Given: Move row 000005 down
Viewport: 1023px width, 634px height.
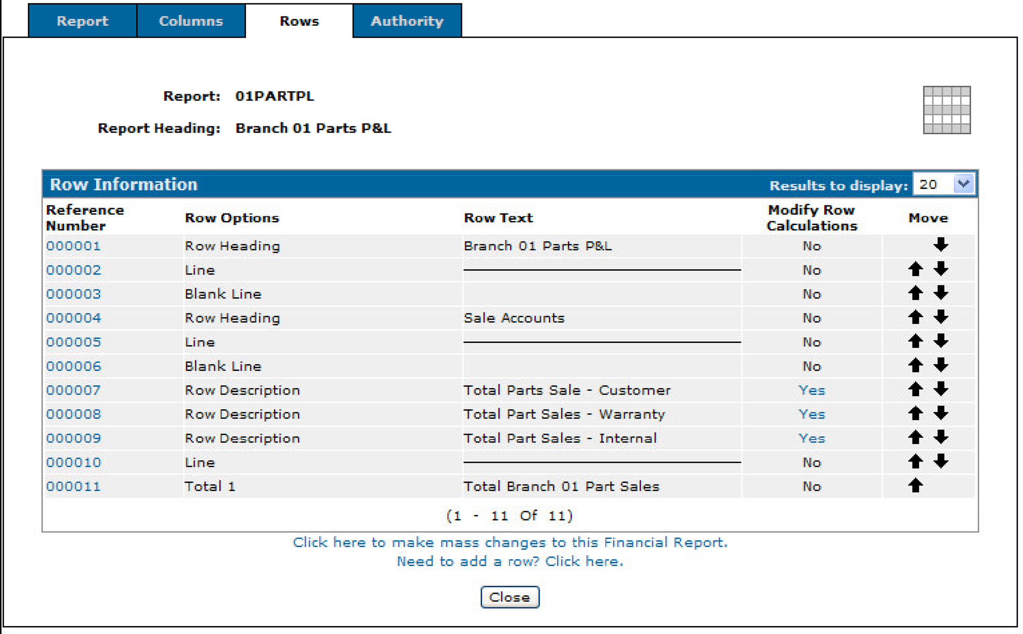Looking at the screenshot, I should click(x=941, y=341).
